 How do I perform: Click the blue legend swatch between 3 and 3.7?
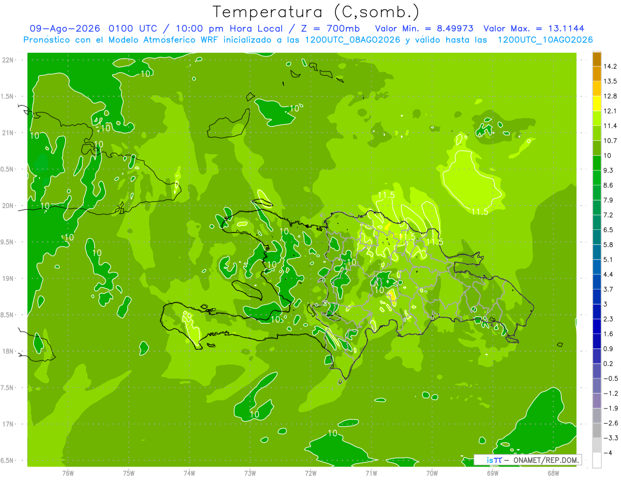(597, 296)
